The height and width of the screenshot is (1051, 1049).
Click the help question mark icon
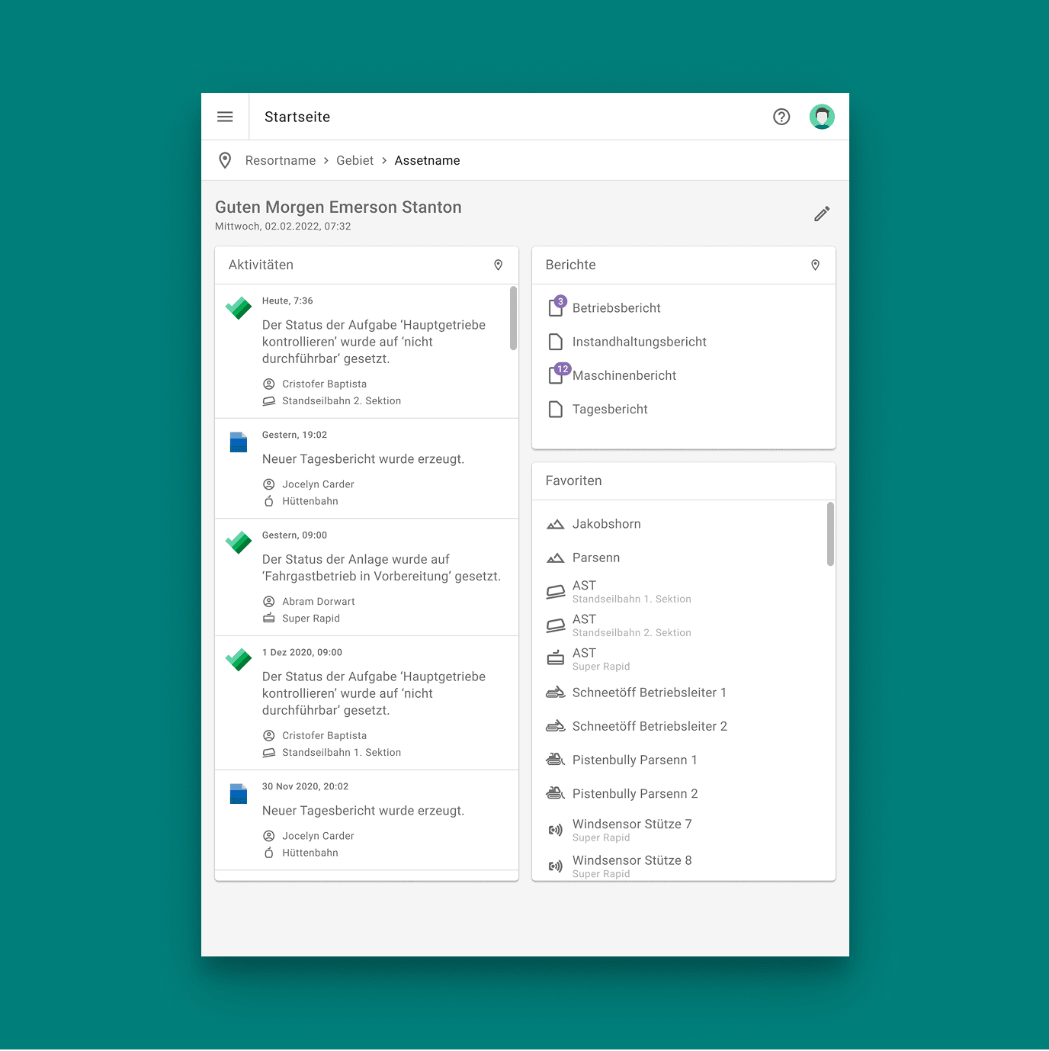781,116
